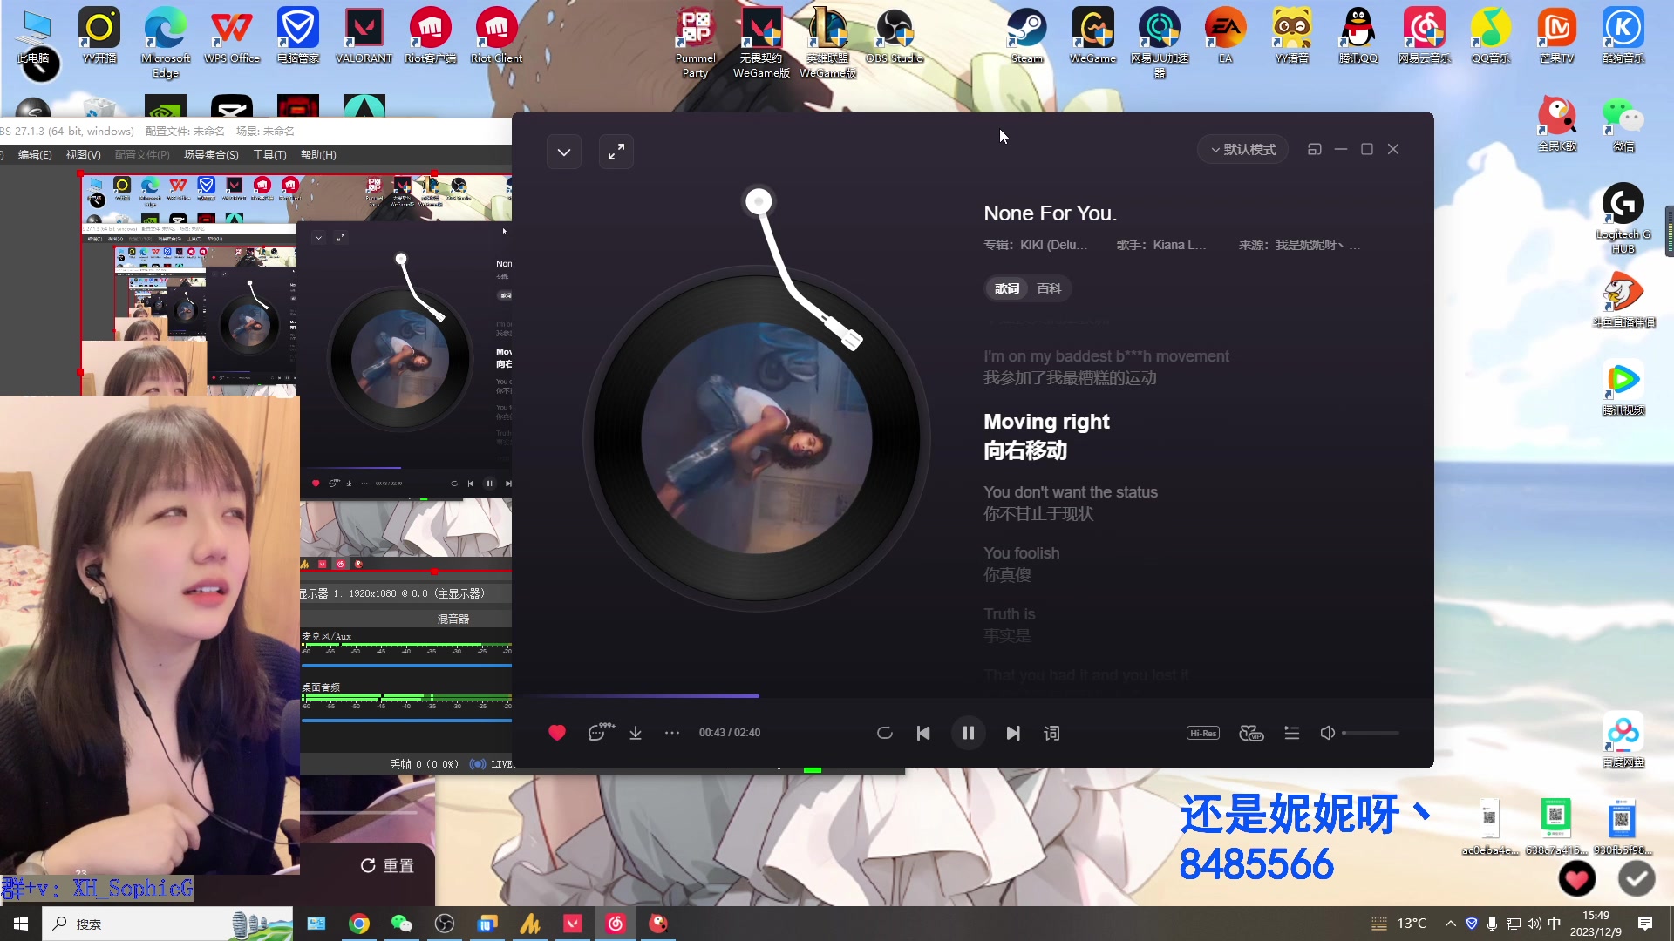Open Riot Client desktop shortcut
1674x941 pixels.
tap(496, 37)
